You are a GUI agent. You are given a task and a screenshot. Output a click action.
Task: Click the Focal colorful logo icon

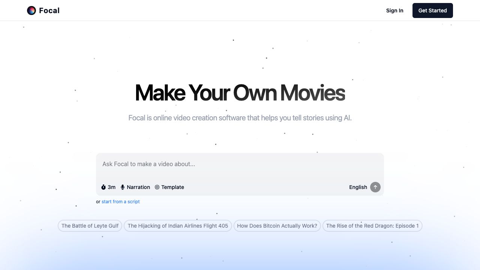pos(31,10)
